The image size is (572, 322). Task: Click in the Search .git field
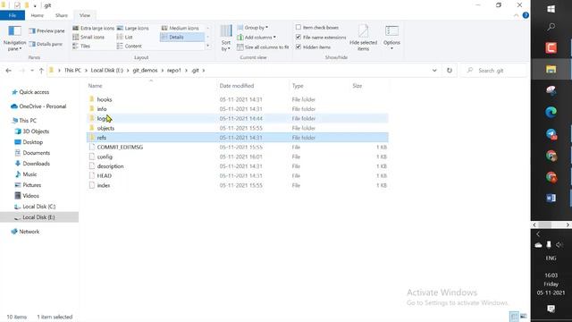tap(494, 71)
